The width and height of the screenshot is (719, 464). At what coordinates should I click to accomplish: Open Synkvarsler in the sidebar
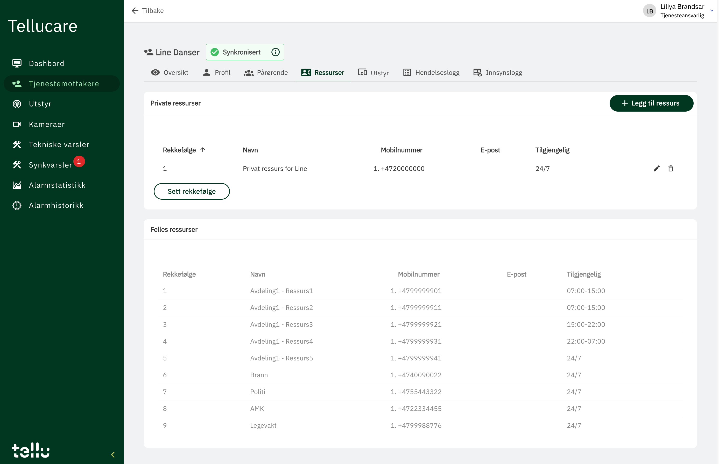tap(50, 165)
